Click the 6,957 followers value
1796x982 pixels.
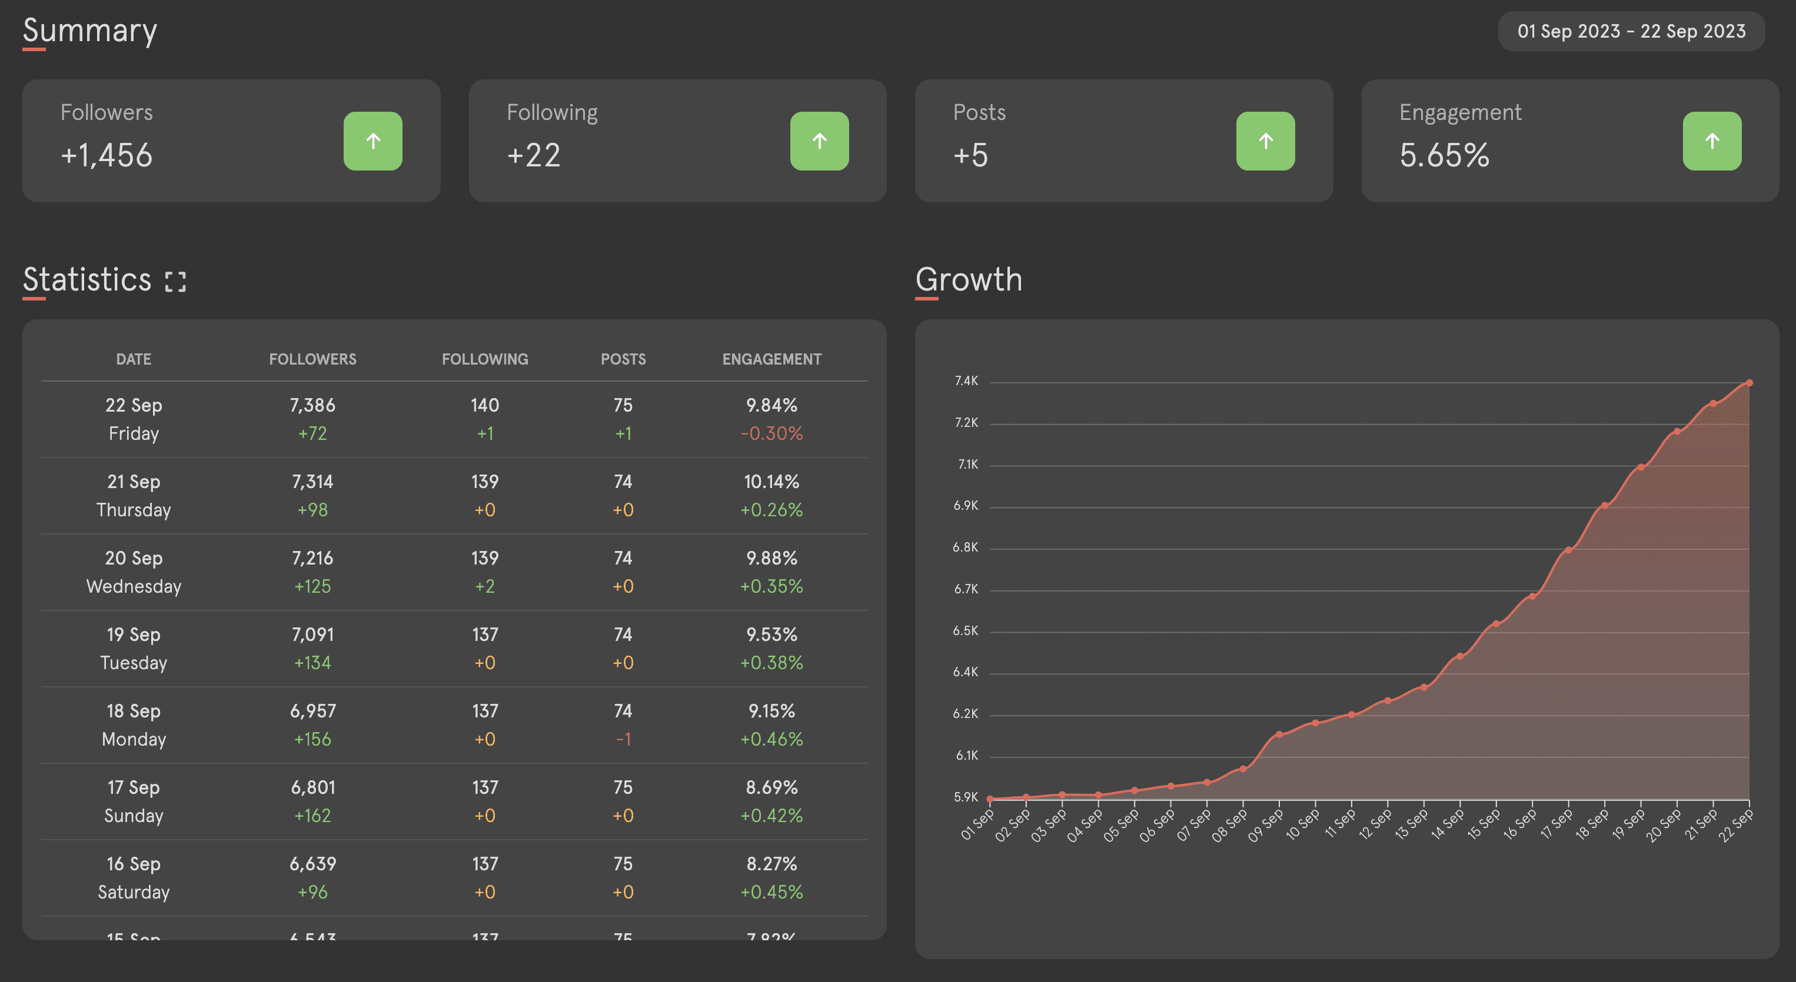coord(312,711)
